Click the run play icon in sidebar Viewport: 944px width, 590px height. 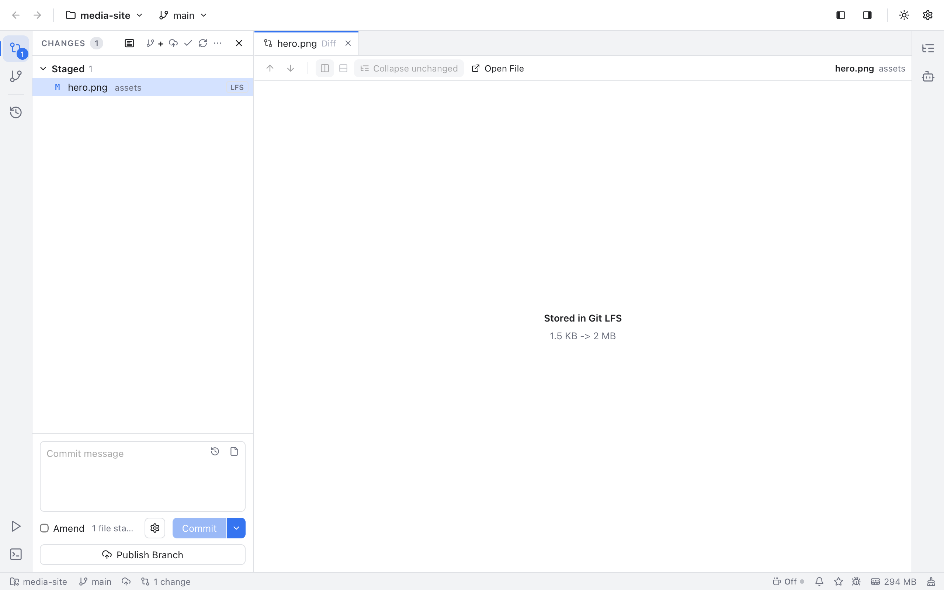tap(16, 526)
